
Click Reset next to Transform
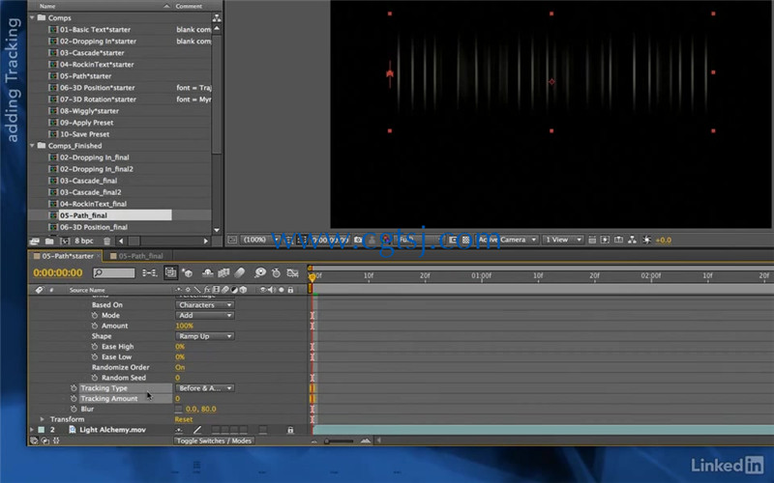pyautogui.click(x=184, y=419)
